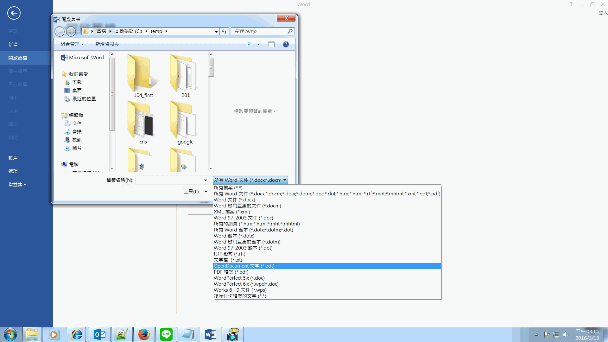
Task: Choose PDF 檔案 (*.pdf) in the file type list
Action: (x=231, y=272)
